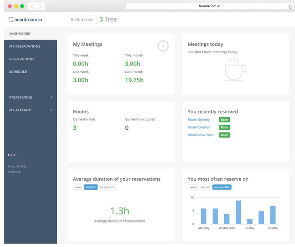Open the Contact link in sidebar

coord(14,172)
